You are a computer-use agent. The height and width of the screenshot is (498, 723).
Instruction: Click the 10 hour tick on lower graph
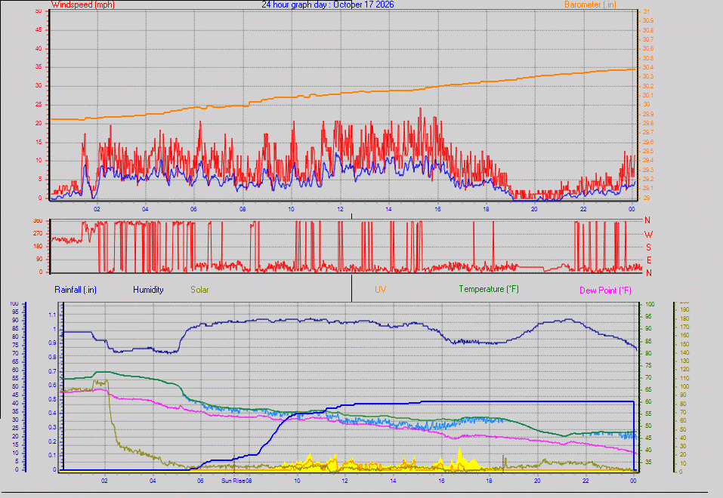pyautogui.click(x=297, y=481)
